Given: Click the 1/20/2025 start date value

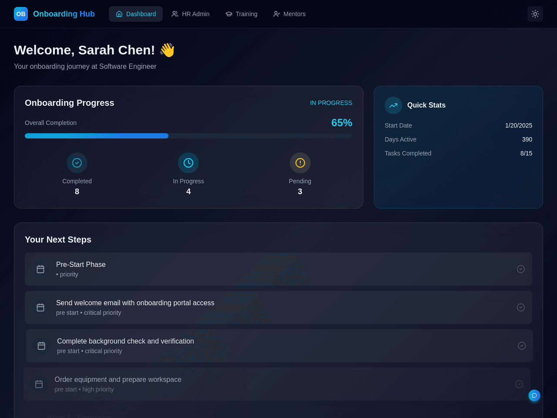Looking at the screenshot, I should (519, 125).
